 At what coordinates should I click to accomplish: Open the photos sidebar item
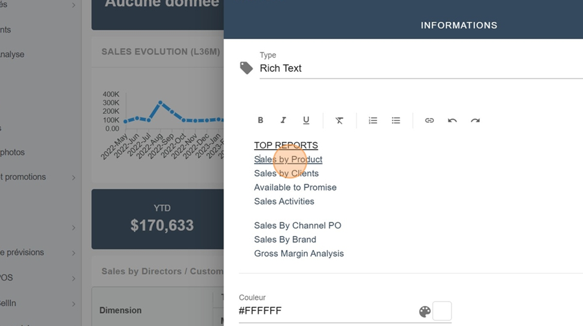(x=13, y=152)
